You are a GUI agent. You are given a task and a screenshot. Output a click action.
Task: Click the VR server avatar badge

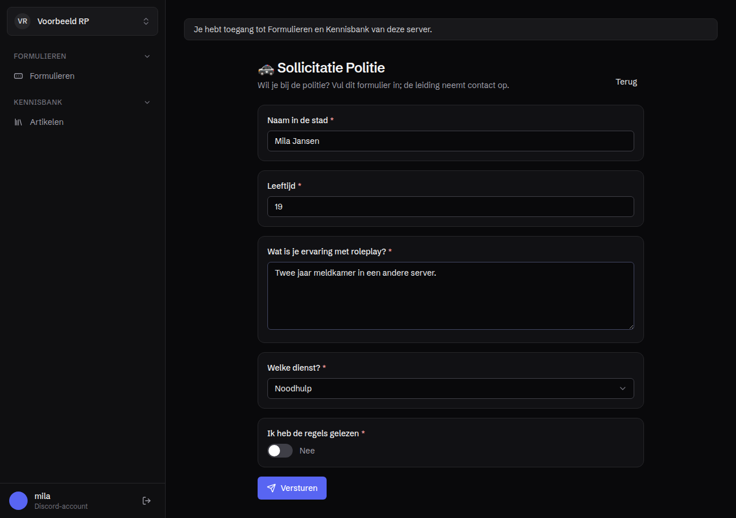point(22,21)
